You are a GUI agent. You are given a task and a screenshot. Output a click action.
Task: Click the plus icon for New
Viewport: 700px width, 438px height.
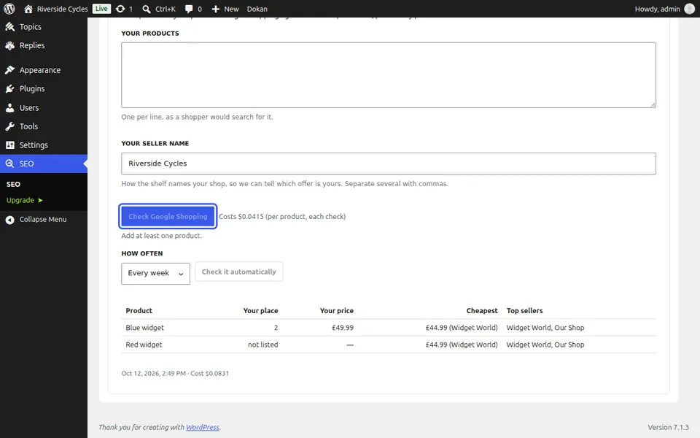216,9
